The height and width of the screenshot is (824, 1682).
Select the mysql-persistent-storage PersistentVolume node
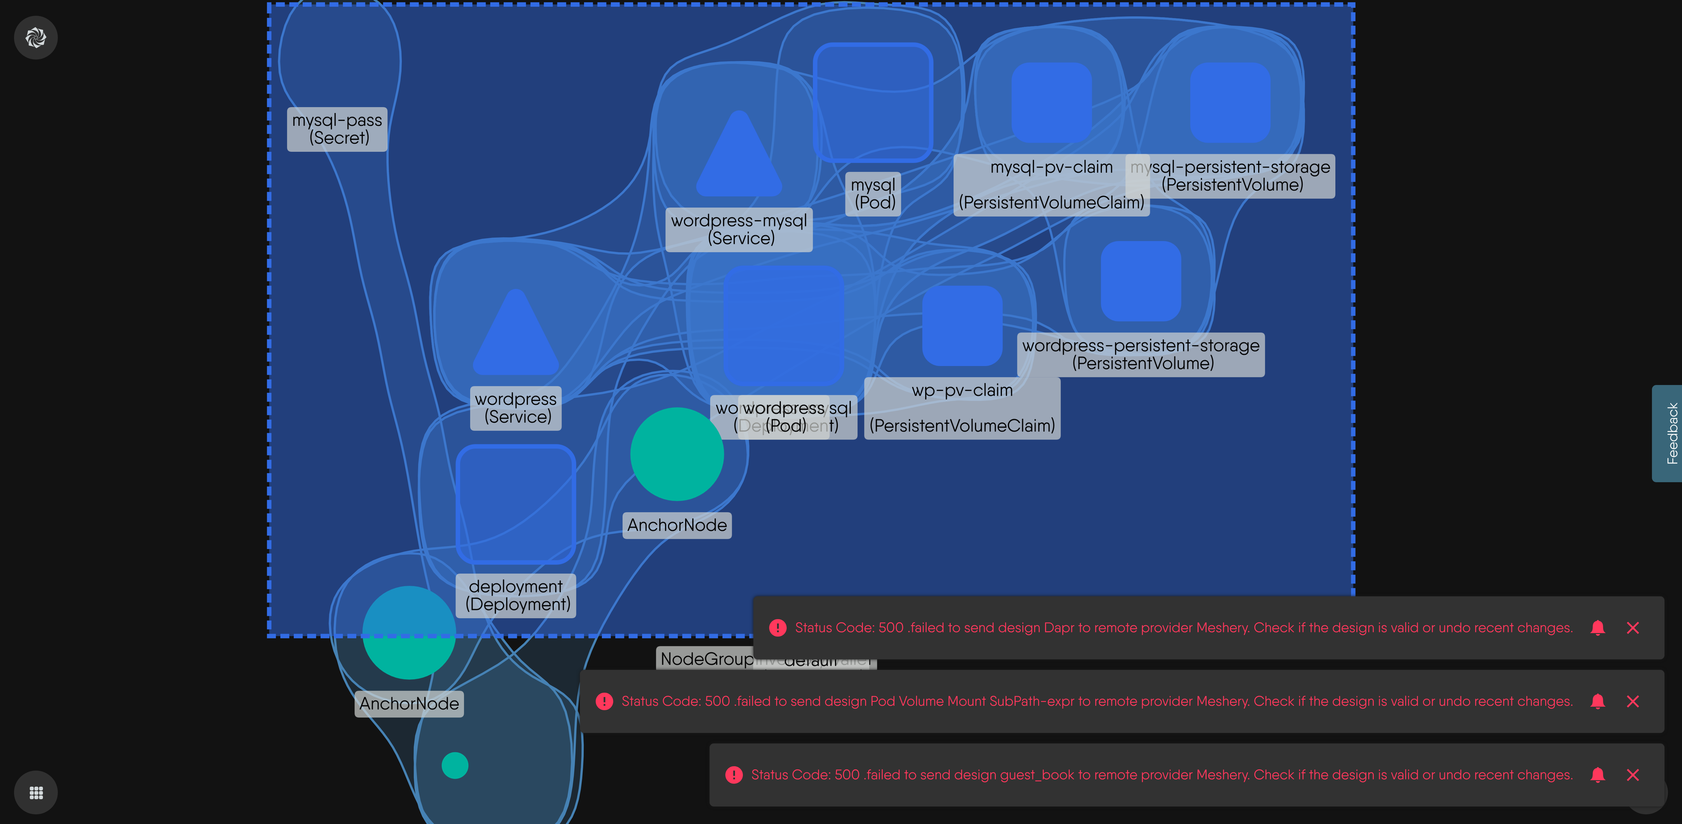pos(1230,102)
